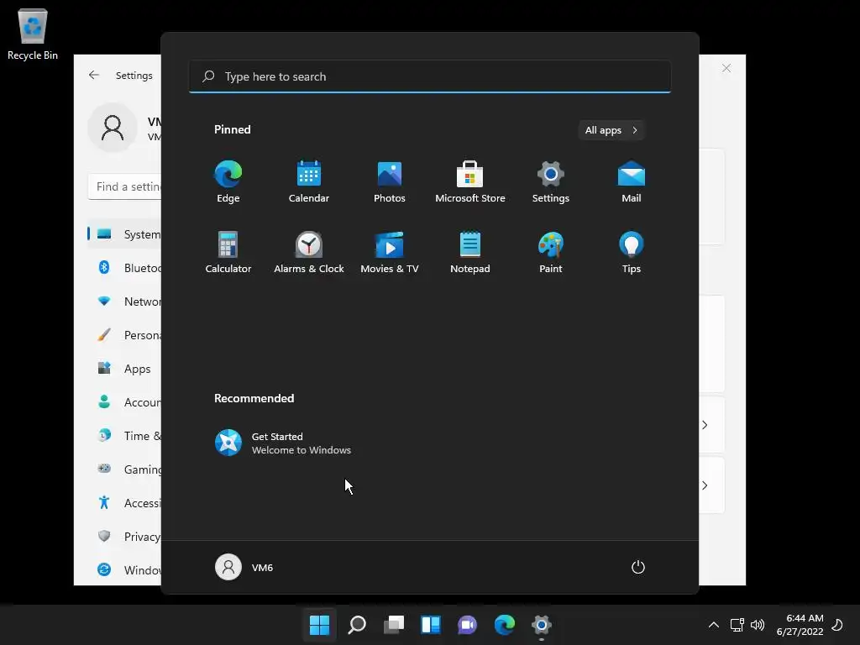Open the Calculator app
The width and height of the screenshot is (860, 645).
pyautogui.click(x=228, y=252)
